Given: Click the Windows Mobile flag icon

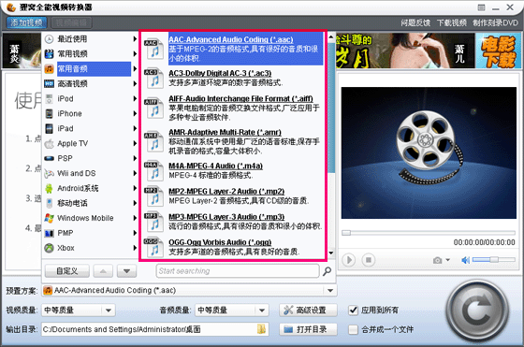Looking at the screenshot, I should [x=49, y=218].
